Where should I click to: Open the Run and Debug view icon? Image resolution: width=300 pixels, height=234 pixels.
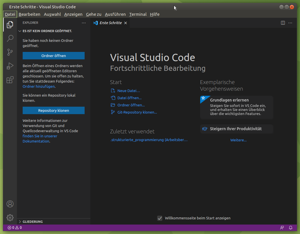(10, 66)
